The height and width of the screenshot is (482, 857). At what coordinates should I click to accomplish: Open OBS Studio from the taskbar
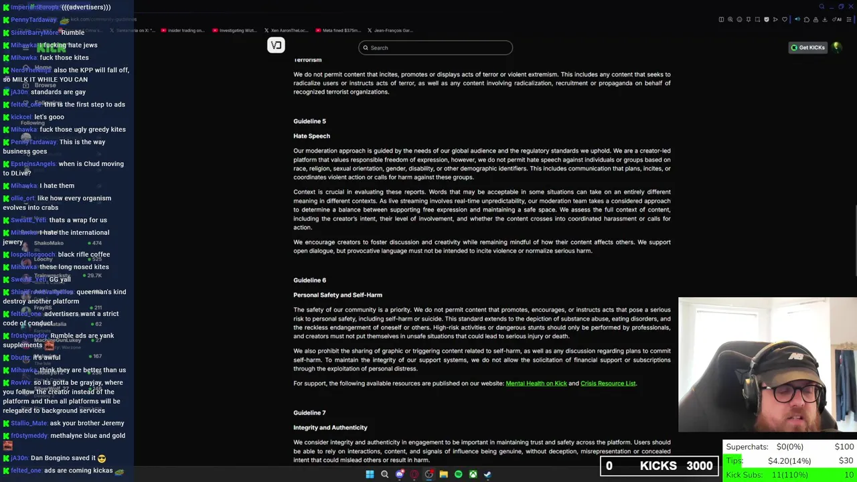[429, 474]
